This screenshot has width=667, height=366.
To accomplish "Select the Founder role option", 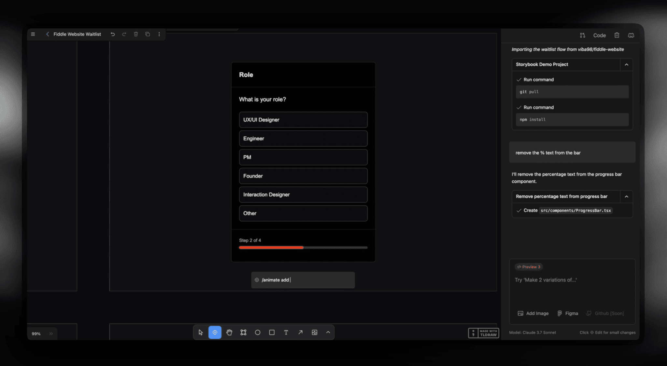I will (303, 176).
